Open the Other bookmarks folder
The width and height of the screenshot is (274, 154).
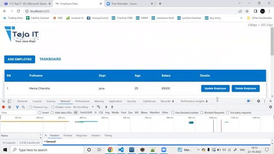[x=259, y=18]
